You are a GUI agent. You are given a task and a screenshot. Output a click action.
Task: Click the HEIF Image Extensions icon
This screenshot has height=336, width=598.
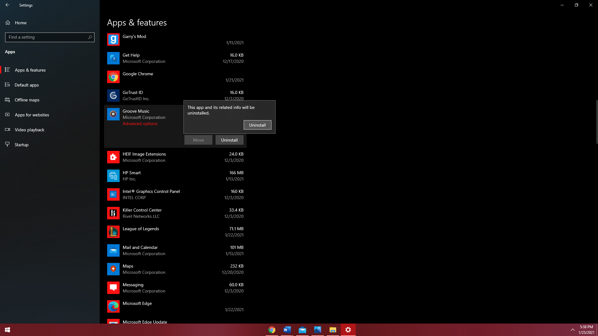coord(113,157)
